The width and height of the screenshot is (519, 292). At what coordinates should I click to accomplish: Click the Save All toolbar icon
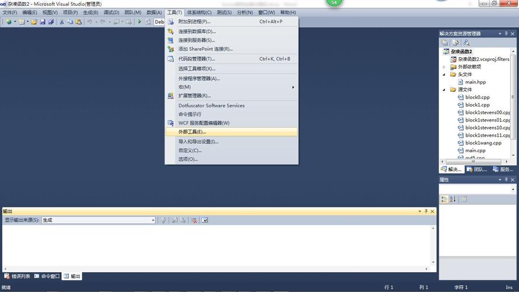[x=51, y=22]
